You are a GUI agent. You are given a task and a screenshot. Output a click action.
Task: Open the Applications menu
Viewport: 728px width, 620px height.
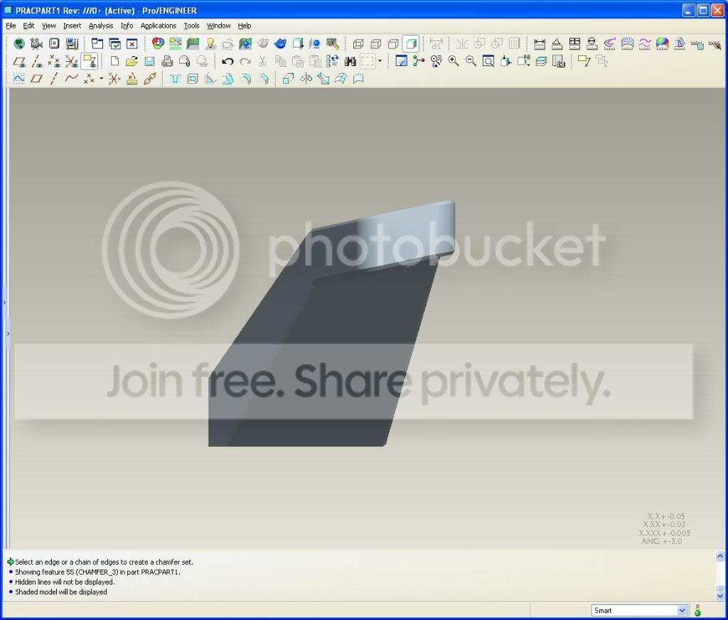[159, 26]
